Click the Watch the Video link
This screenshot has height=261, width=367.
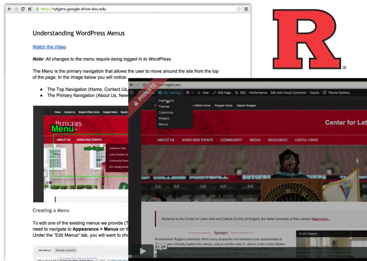(49, 47)
